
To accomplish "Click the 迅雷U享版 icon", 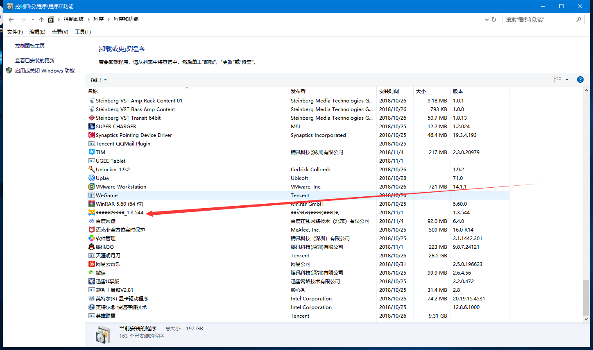I will [92, 281].
